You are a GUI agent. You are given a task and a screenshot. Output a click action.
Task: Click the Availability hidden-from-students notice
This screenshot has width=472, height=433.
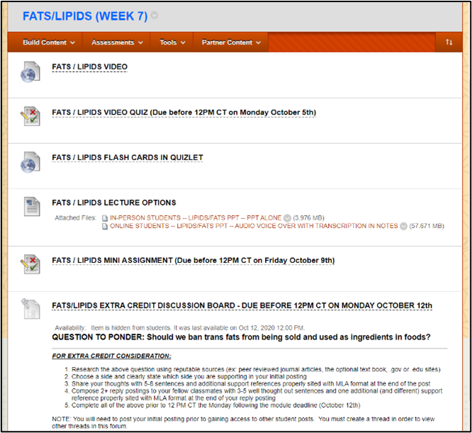pyautogui.click(x=180, y=328)
